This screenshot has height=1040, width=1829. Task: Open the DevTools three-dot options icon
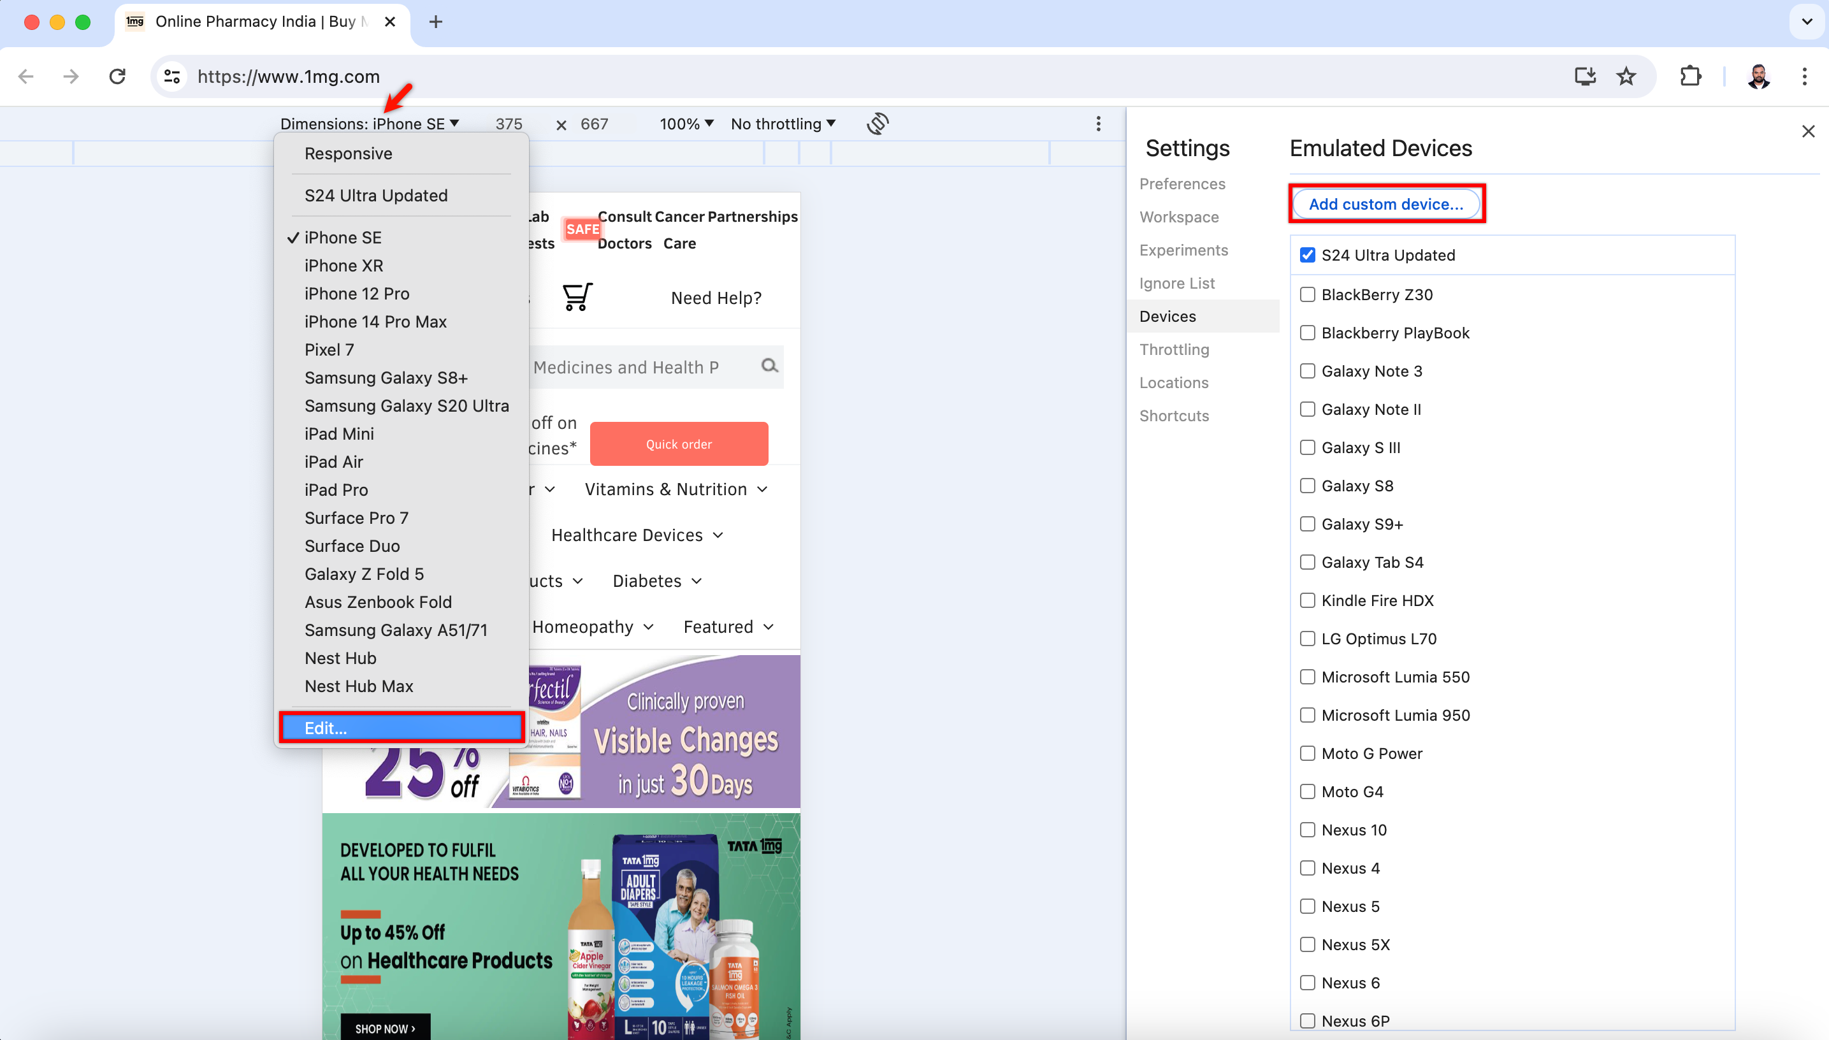coord(1099,124)
